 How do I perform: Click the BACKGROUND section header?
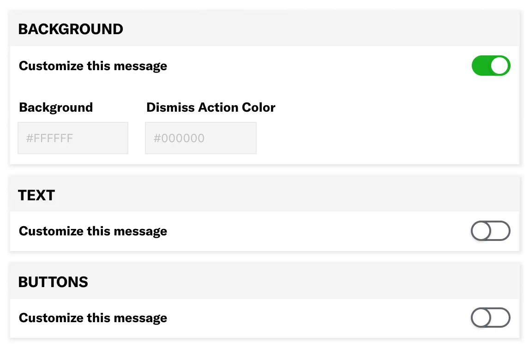point(70,29)
